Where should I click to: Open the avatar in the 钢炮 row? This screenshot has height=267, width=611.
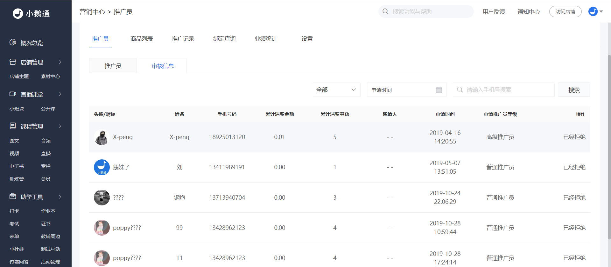102,197
